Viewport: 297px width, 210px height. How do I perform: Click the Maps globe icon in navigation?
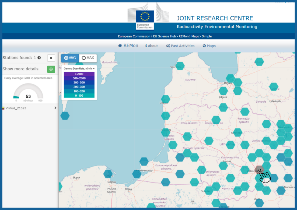[204, 46]
